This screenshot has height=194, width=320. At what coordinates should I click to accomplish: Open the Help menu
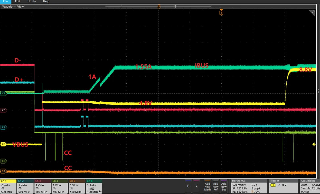(46, 1)
